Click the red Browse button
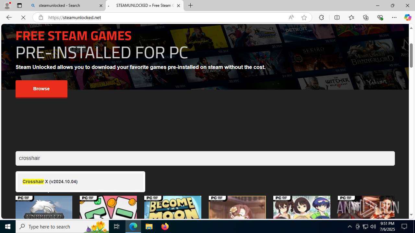This screenshot has width=415, height=233. tap(41, 89)
